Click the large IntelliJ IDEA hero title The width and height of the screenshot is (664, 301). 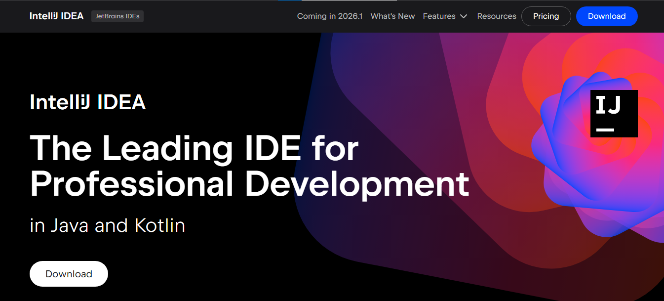pos(88,102)
